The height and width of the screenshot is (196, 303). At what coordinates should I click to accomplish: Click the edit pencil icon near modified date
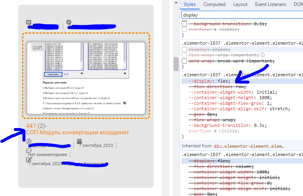click(29, 160)
